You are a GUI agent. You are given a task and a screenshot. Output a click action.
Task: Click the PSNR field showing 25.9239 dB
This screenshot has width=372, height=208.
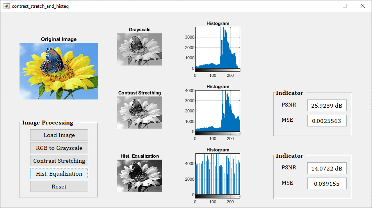(x=327, y=105)
